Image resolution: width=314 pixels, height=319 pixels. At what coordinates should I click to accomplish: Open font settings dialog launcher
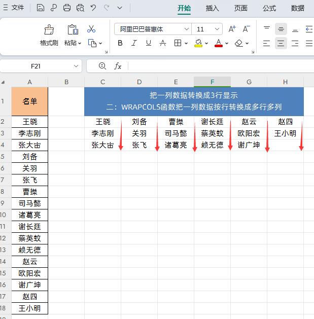pyautogui.click(x=253, y=52)
